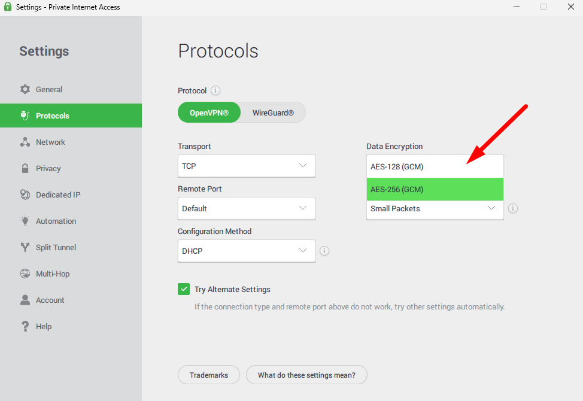Screen dimensions: 583x401
Task: Open Split Tunnel settings icon
Action: 25,247
